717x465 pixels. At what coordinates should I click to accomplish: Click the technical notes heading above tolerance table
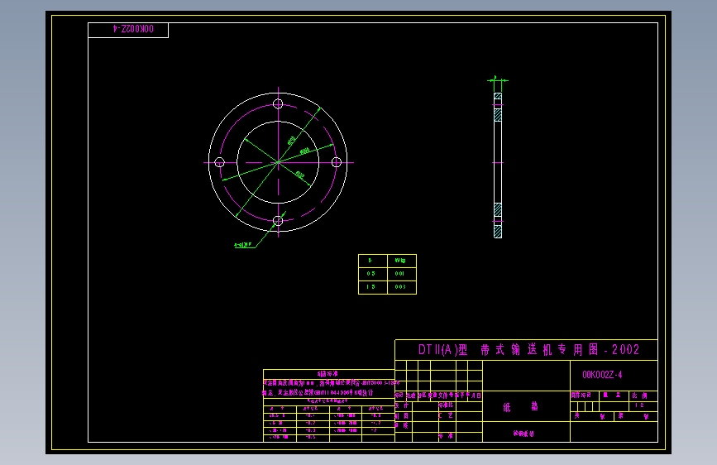[327, 374]
